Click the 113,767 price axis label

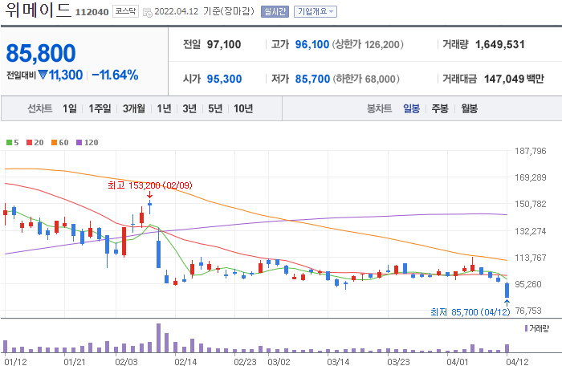click(531, 258)
